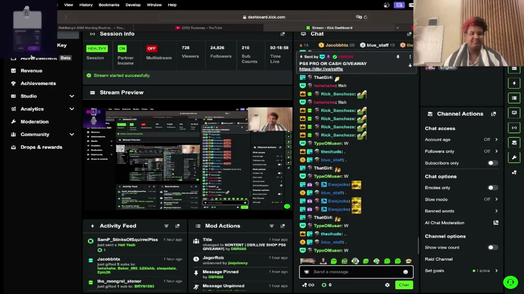Click Raid Channel option

click(x=438, y=259)
